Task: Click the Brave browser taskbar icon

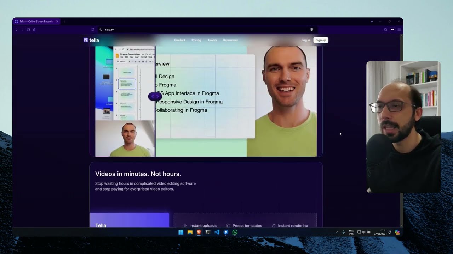Action: point(199,232)
